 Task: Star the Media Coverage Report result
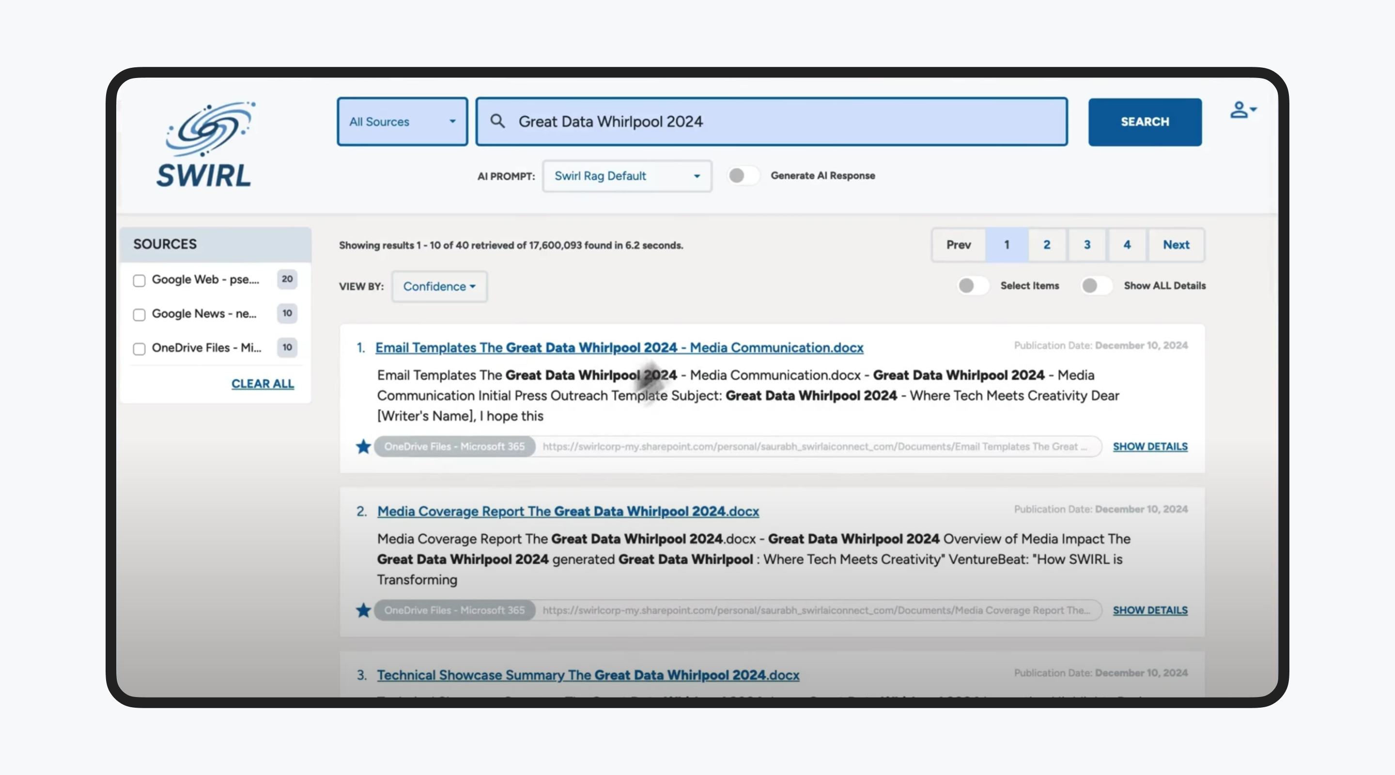(x=363, y=610)
